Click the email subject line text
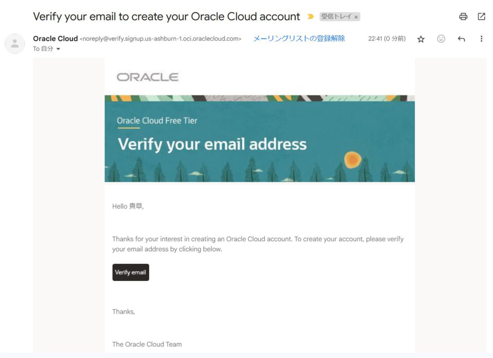The width and height of the screenshot is (493, 358). 166,16
